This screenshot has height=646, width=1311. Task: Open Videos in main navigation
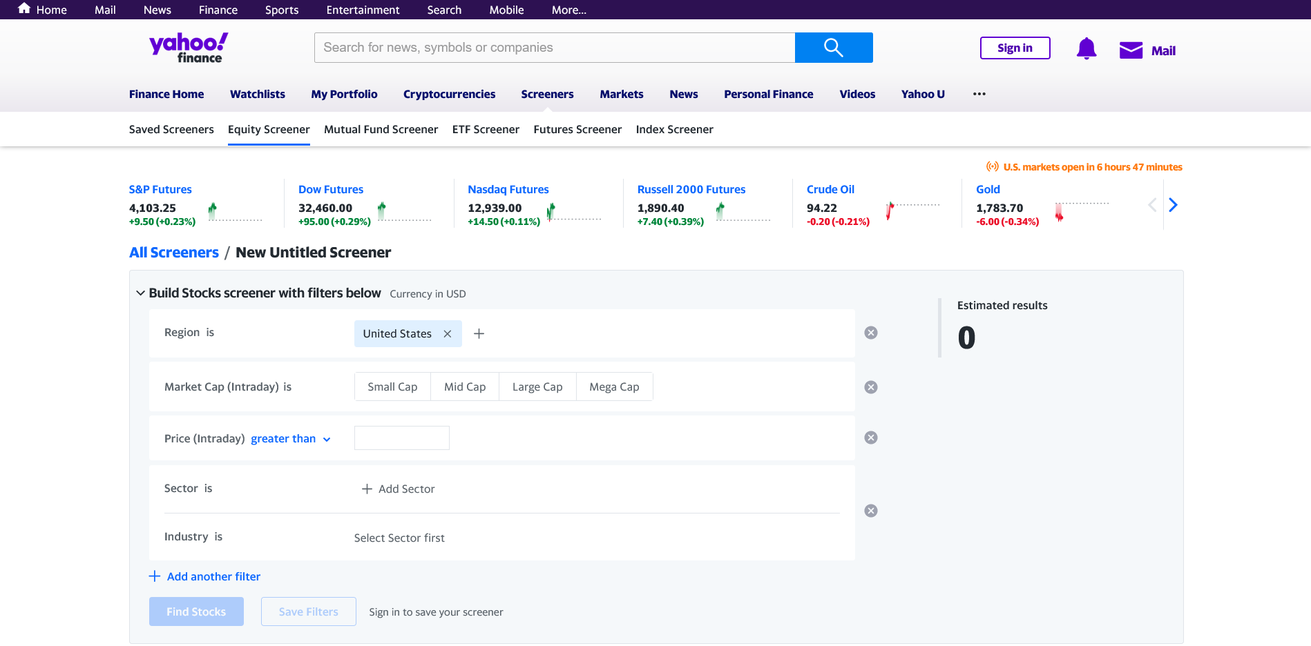click(857, 95)
